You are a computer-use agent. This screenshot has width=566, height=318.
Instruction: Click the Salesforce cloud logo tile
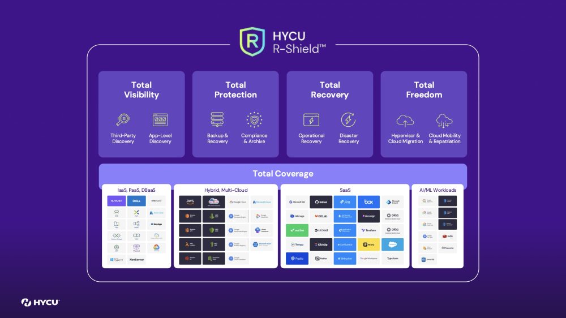click(x=392, y=244)
